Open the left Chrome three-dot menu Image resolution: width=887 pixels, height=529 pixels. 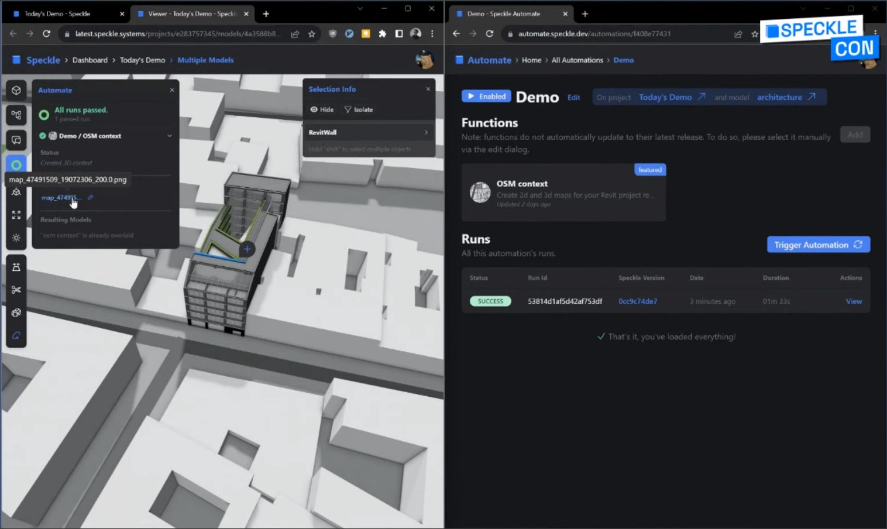(x=432, y=34)
